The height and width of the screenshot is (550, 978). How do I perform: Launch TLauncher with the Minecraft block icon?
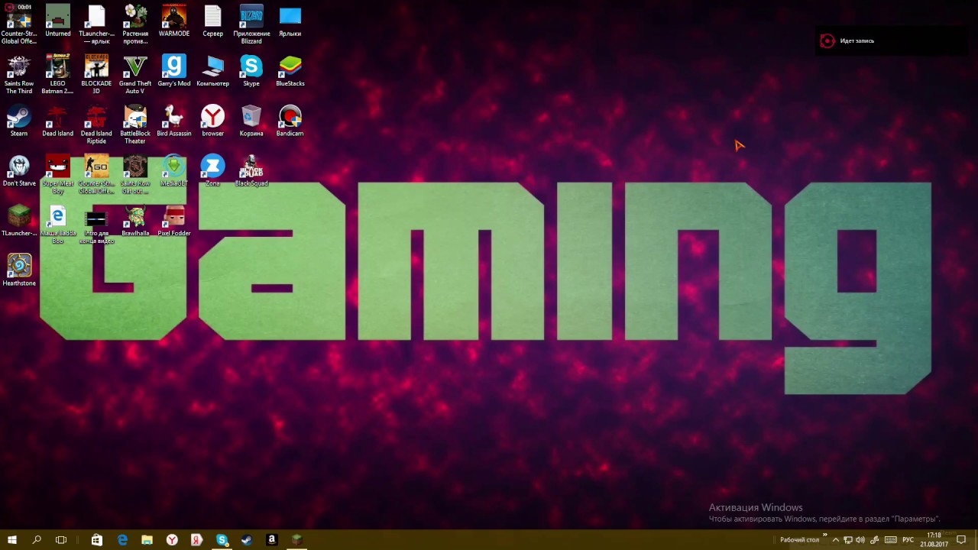coord(19,220)
